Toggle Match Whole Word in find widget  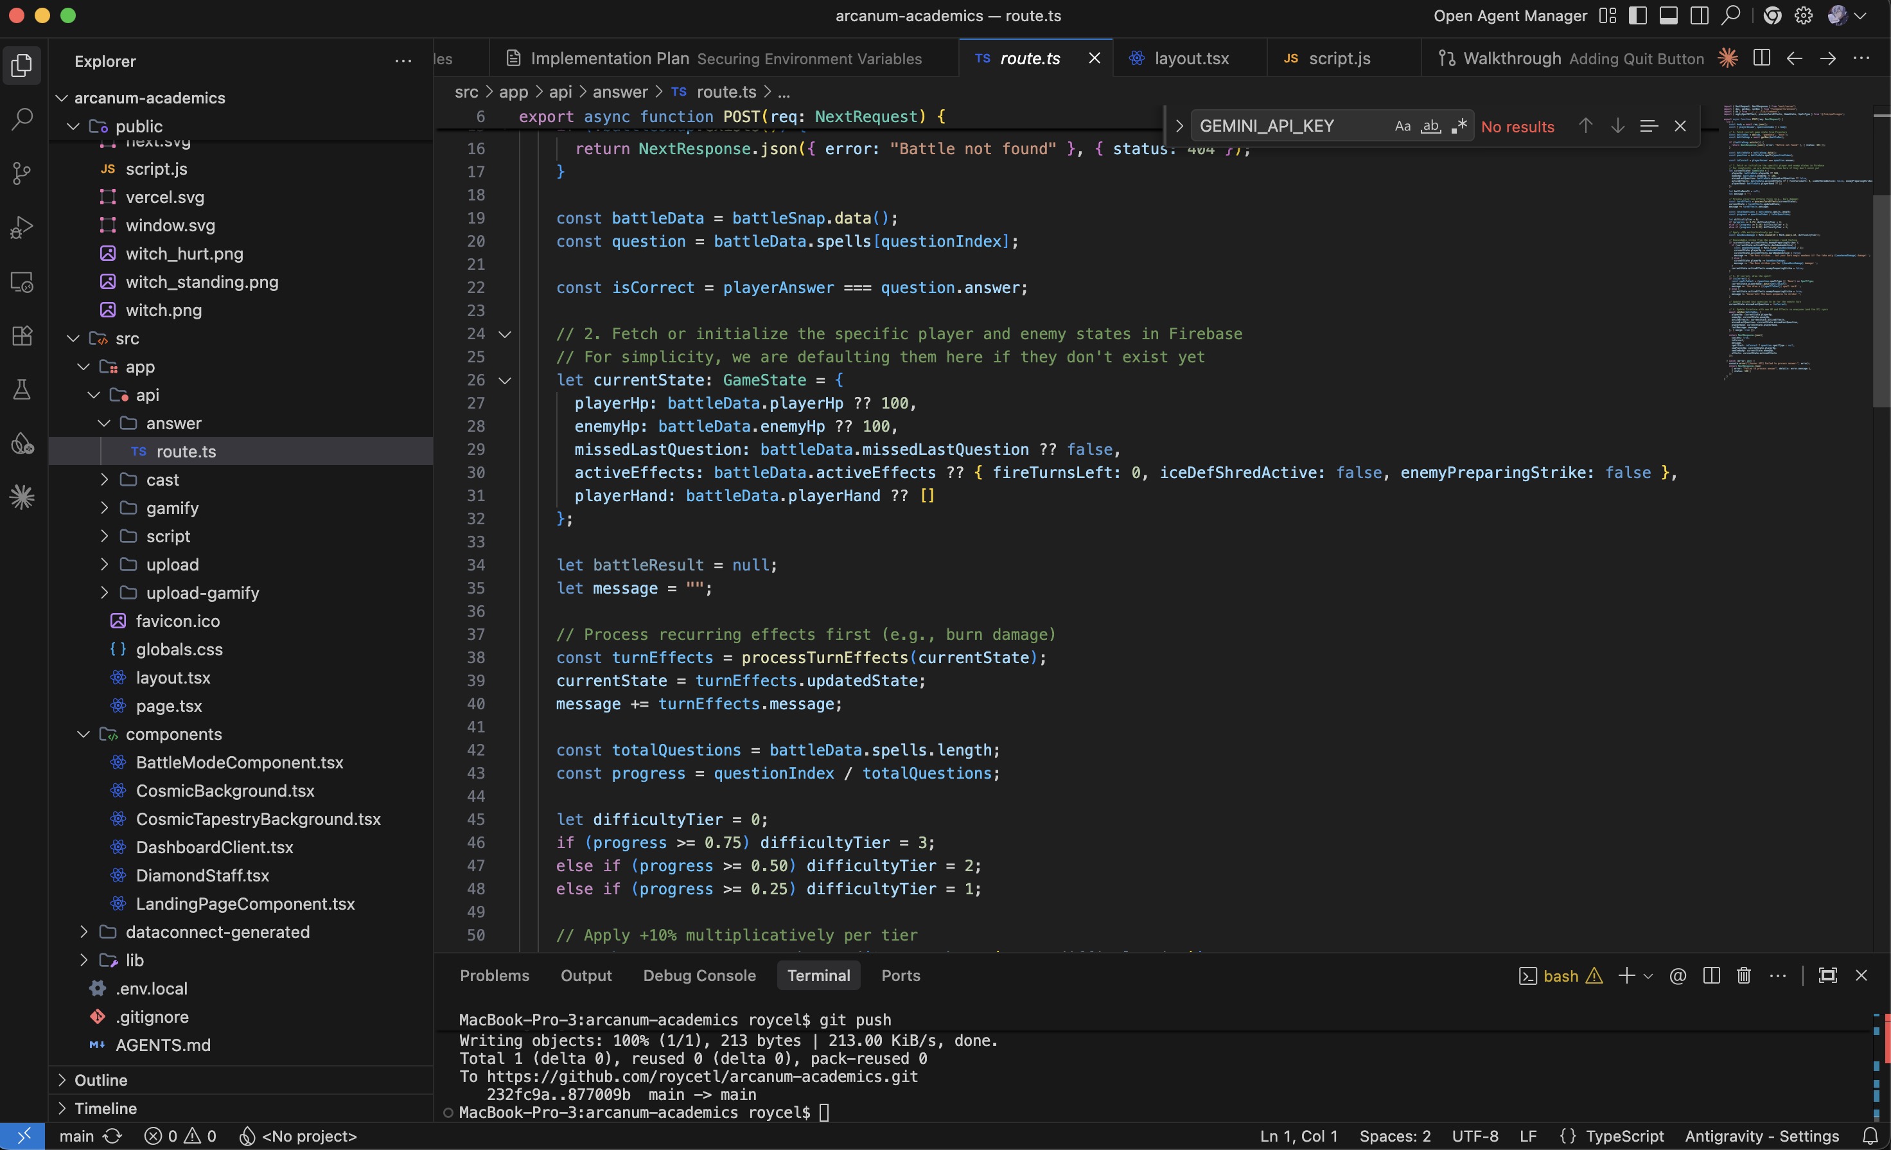(1430, 127)
